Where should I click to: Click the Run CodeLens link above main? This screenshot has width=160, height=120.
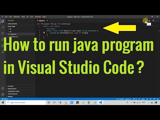pos(48,29)
